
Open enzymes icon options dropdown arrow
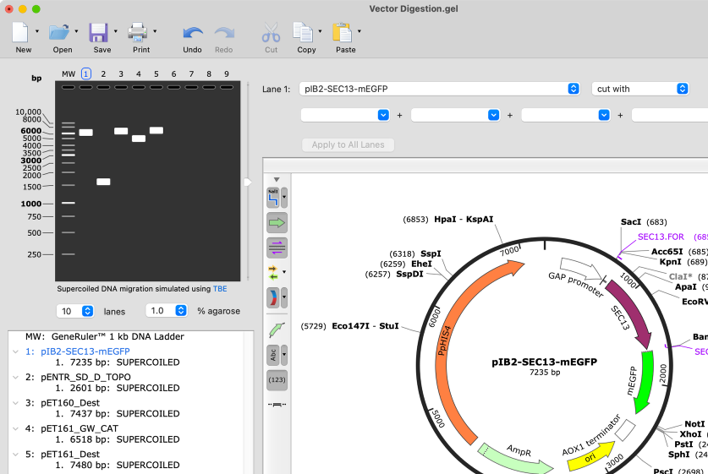click(x=284, y=198)
